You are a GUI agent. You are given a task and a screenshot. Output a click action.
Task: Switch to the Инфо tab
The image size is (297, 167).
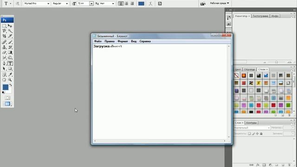pyautogui.click(x=275, y=16)
